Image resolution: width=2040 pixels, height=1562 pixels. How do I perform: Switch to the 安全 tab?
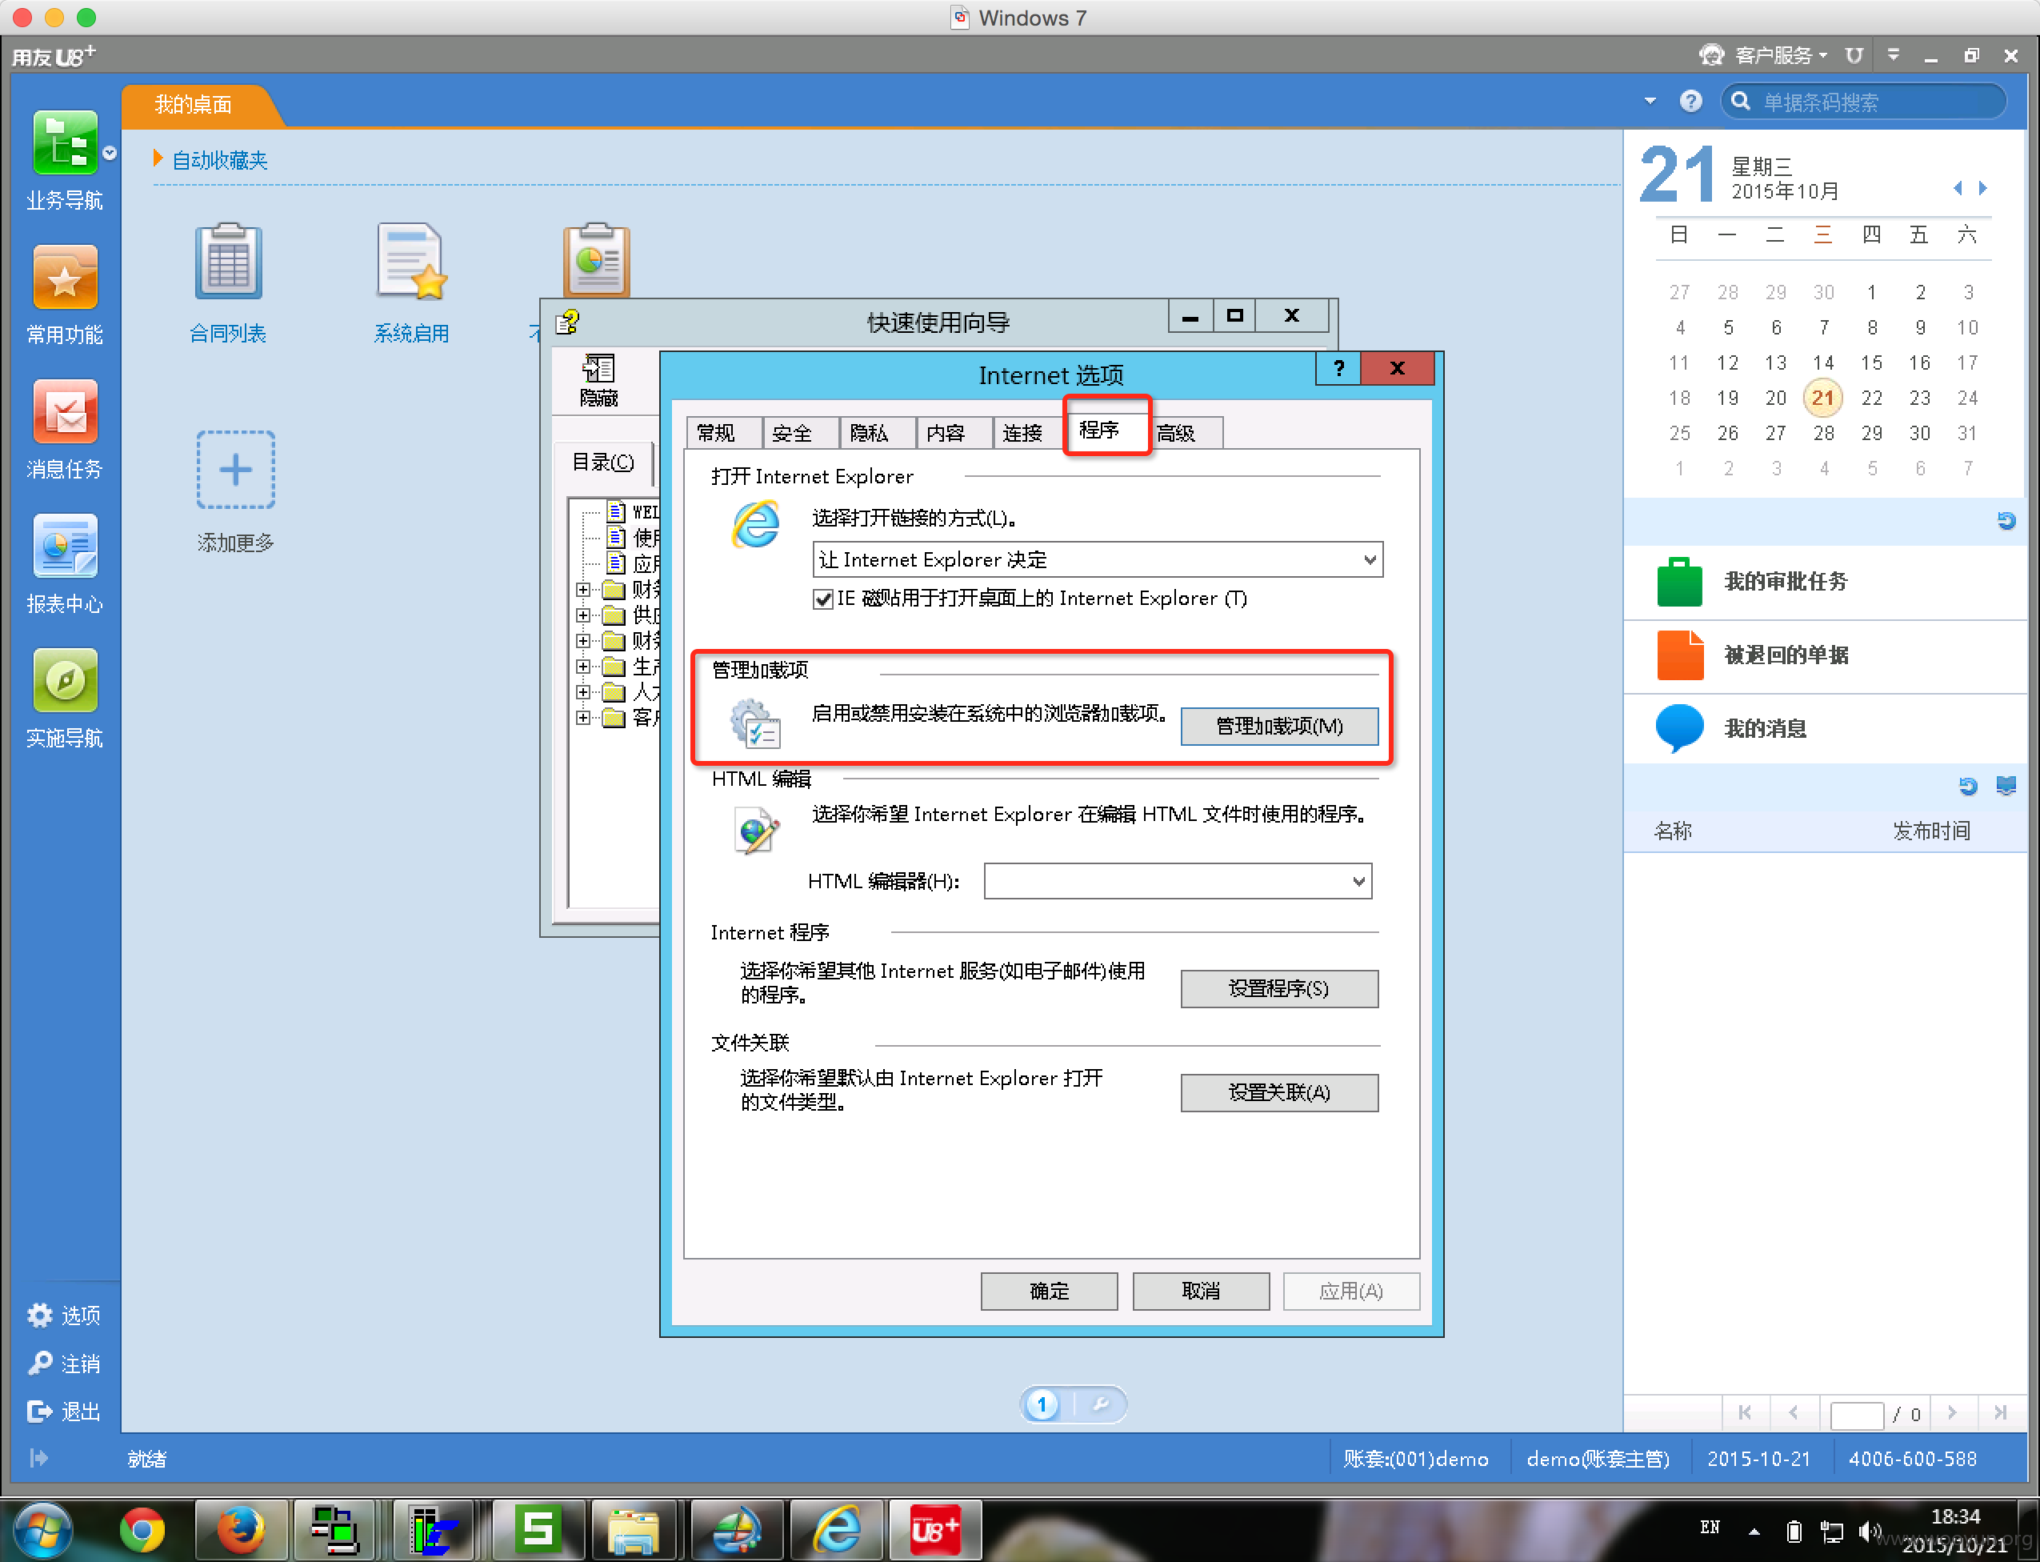tap(800, 432)
